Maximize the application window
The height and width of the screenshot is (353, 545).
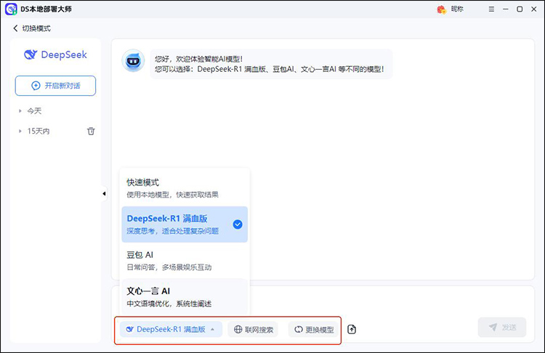520,9
